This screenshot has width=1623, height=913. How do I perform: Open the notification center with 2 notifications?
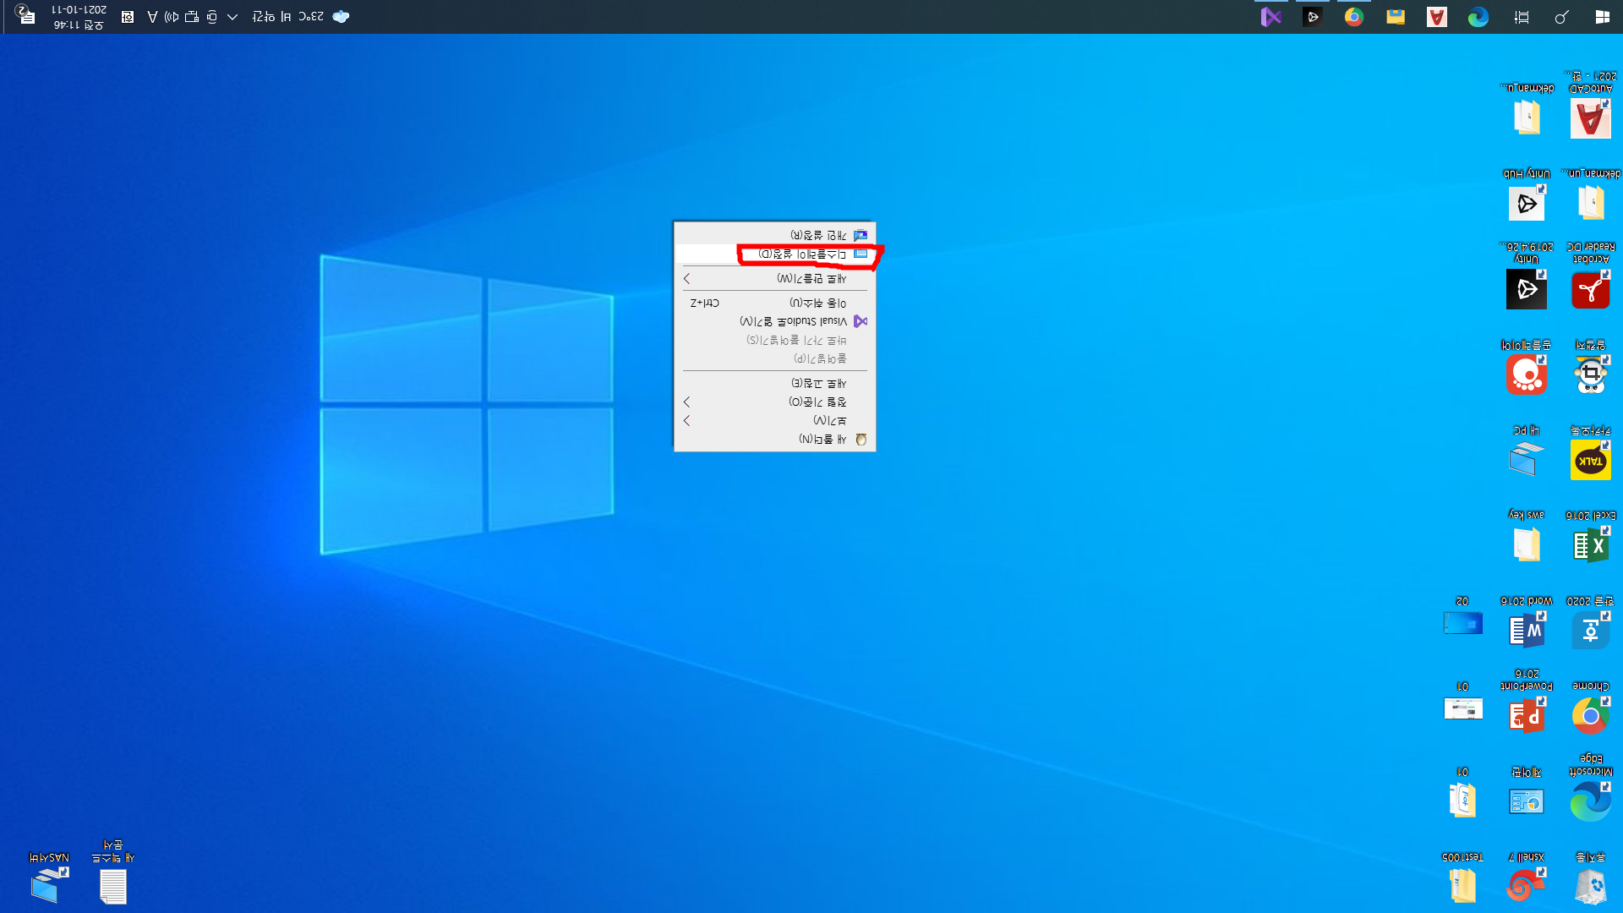point(25,15)
